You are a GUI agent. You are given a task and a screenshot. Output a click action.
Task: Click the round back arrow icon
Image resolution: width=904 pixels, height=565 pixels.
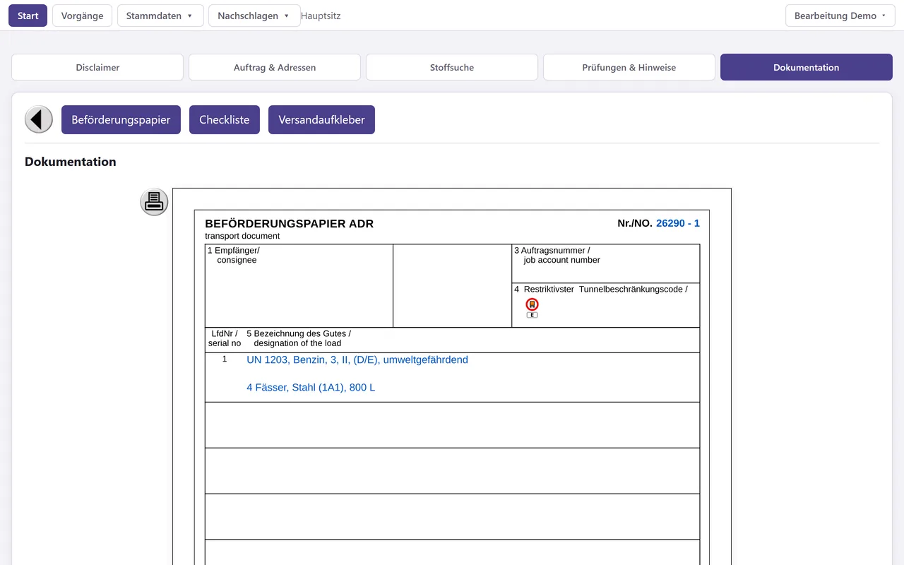[x=39, y=119]
